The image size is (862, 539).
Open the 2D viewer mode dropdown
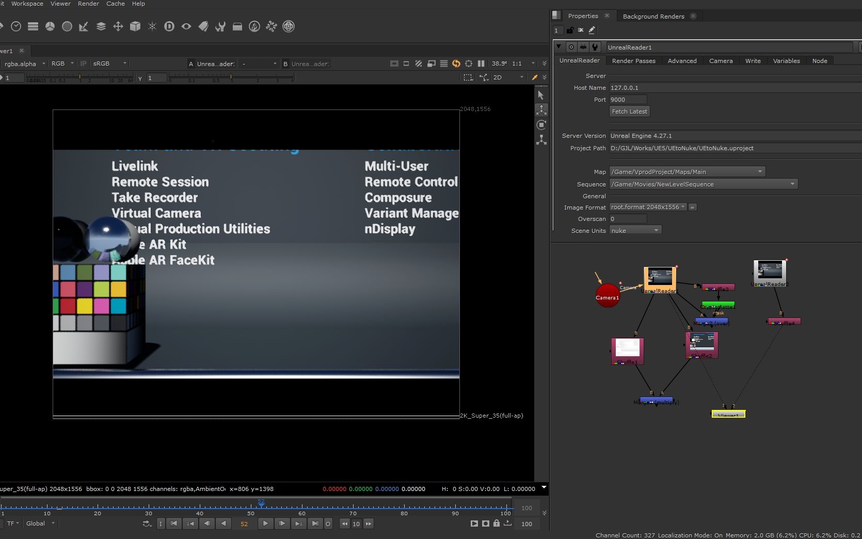point(508,77)
